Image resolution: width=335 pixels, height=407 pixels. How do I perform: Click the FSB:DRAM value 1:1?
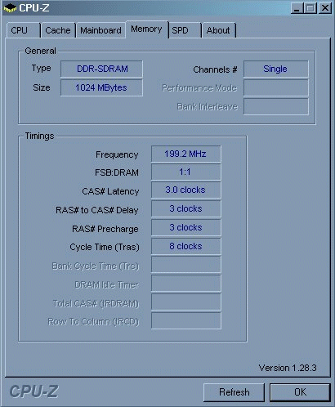pyautogui.click(x=186, y=172)
